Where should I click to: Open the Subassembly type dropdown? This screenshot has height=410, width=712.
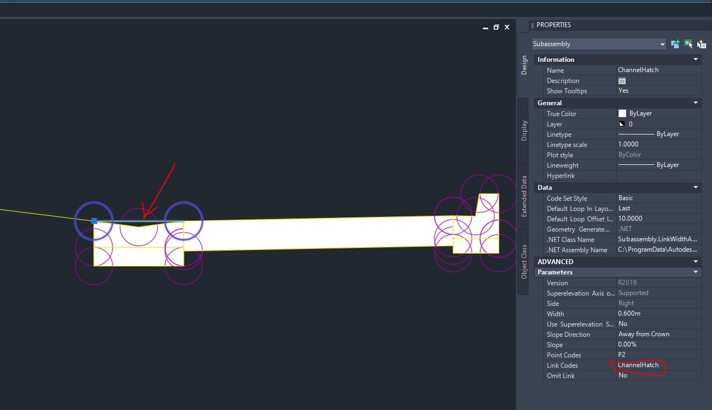[x=662, y=44]
